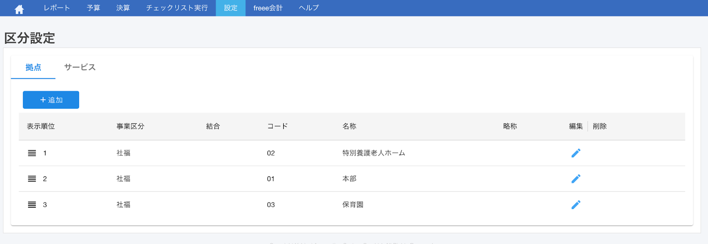Open the ヘルプ menu
Image resolution: width=708 pixels, height=244 pixels.
(x=309, y=8)
